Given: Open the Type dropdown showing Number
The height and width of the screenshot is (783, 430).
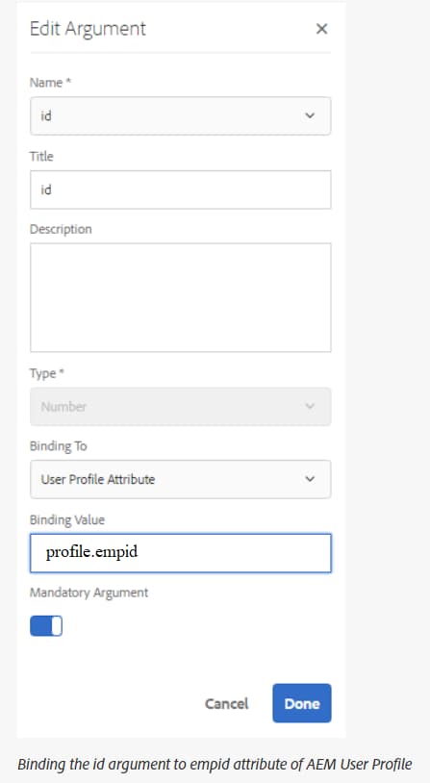Looking at the screenshot, I should click(x=180, y=407).
